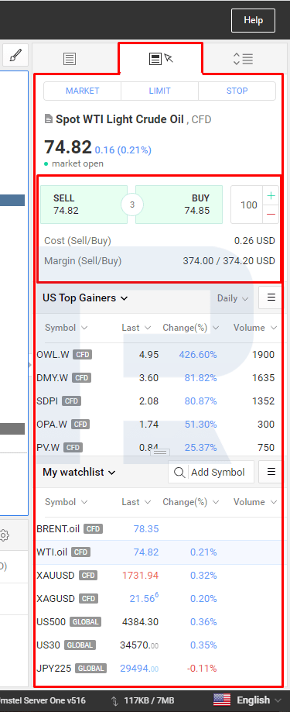Select the brush drawing tool icon
Screen dimensions: 290x712
[15, 56]
